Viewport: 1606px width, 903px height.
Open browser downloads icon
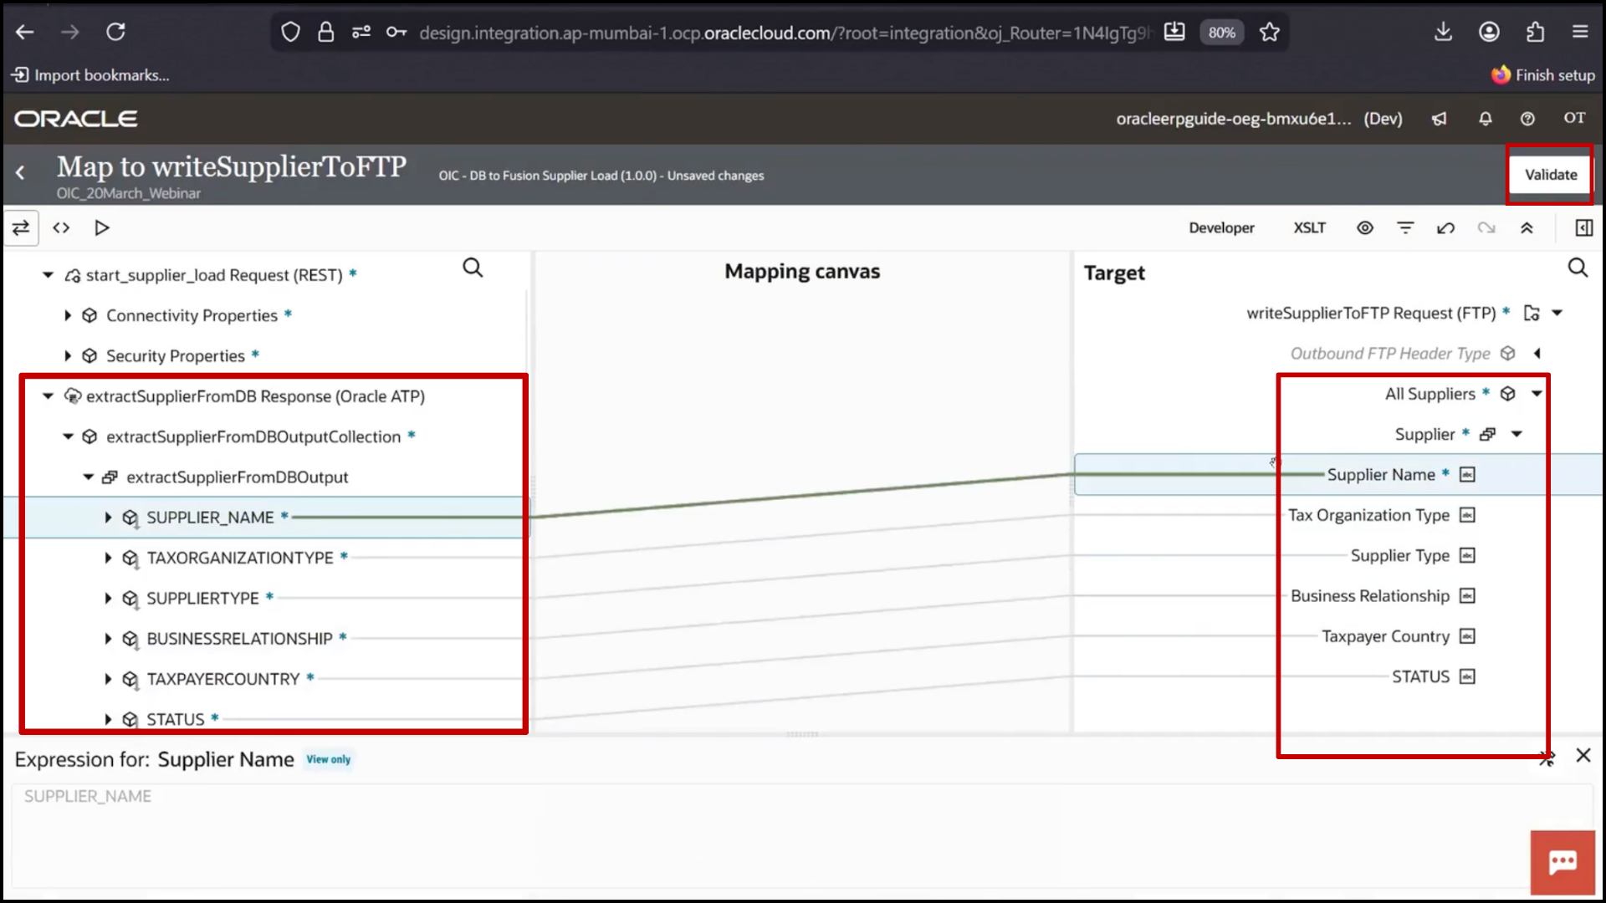click(x=1443, y=32)
